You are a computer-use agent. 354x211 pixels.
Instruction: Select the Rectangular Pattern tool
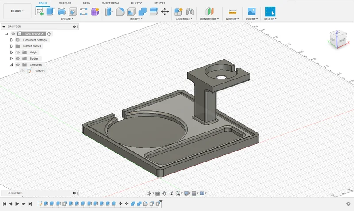[x=84, y=12]
